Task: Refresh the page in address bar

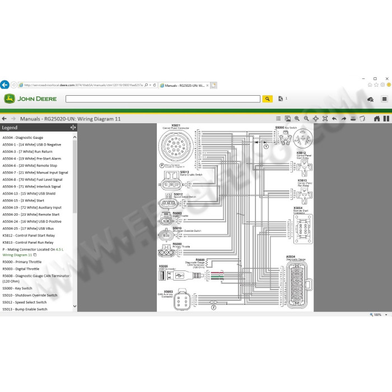Action: (155, 85)
